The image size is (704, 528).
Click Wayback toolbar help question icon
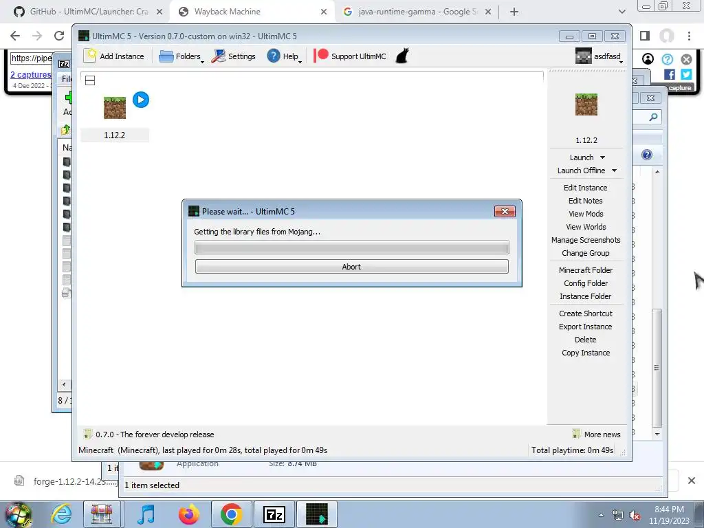pyautogui.click(x=667, y=59)
